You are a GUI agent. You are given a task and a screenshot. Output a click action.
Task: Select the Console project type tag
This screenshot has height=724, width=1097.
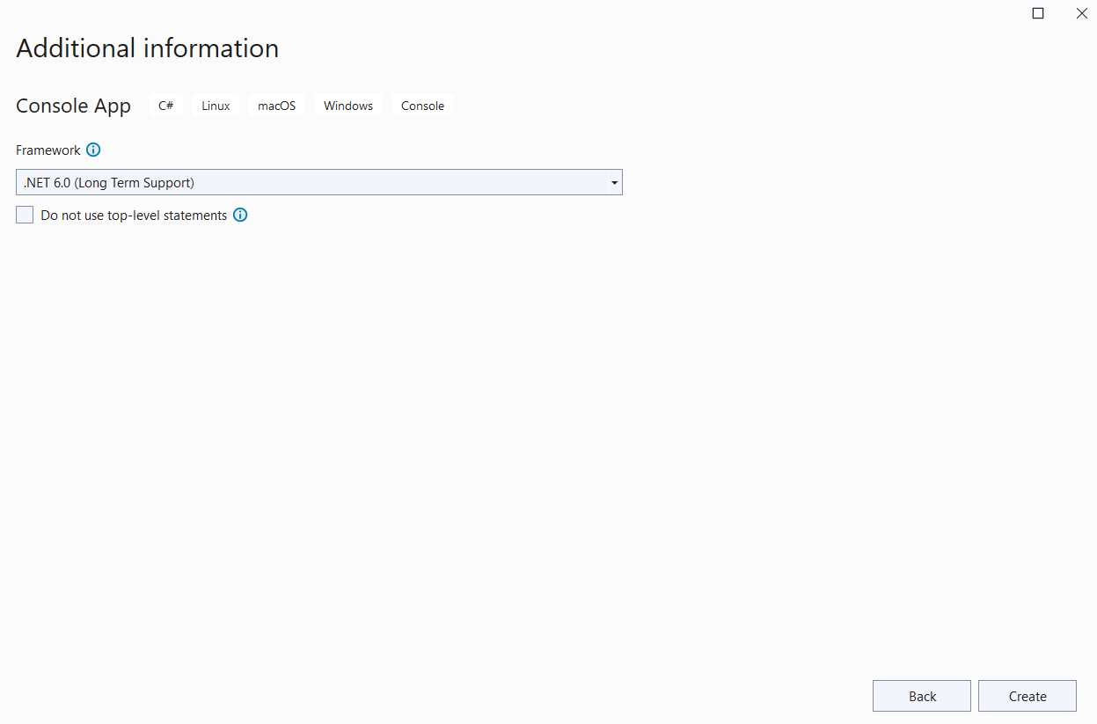[422, 105]
